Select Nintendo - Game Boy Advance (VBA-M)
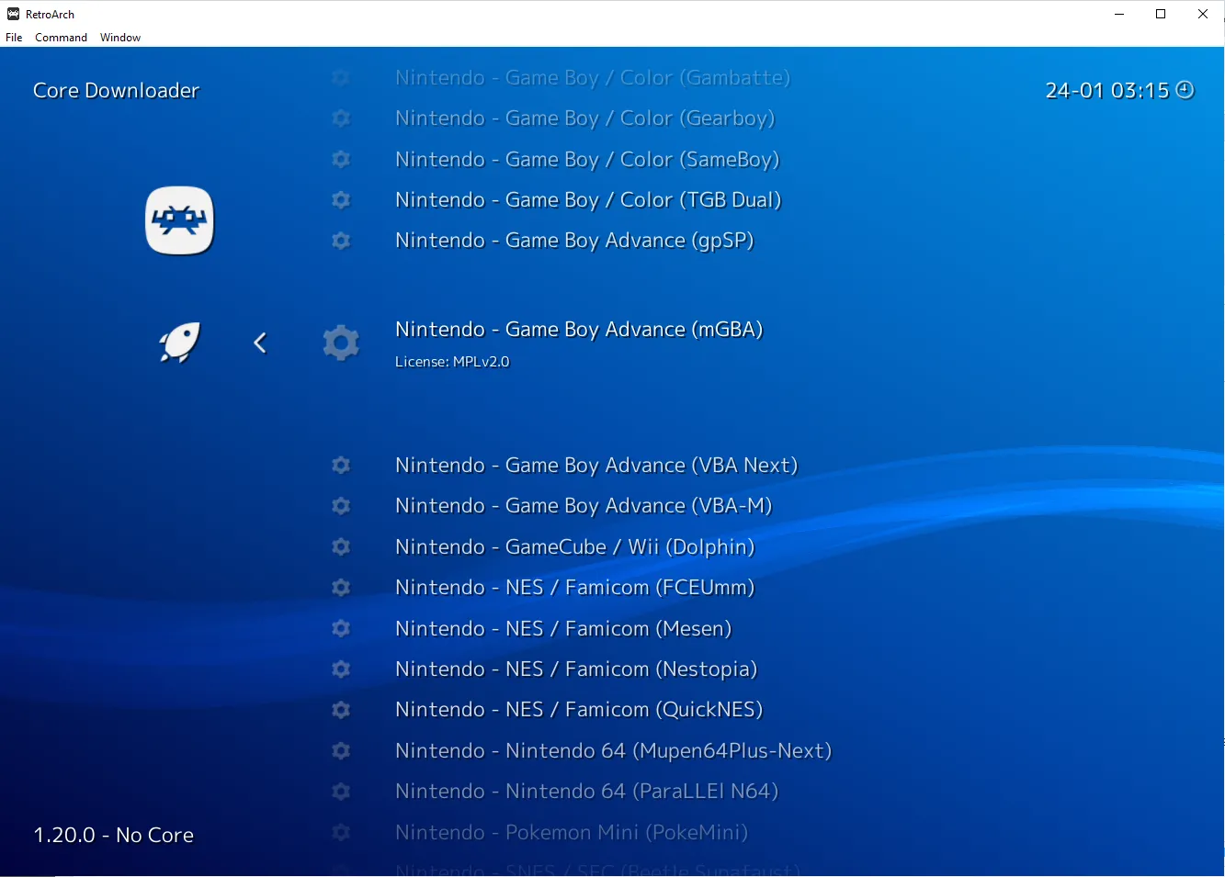This screenshot has width=1225, height=877. 584,506
